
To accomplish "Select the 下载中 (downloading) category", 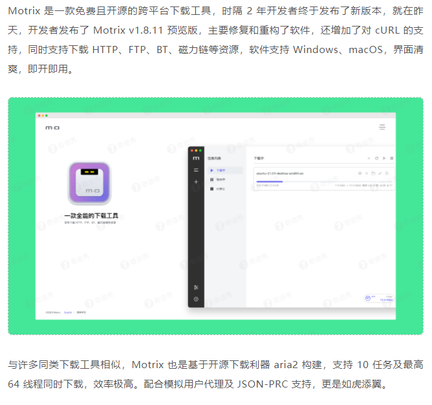I will (225, 170).
